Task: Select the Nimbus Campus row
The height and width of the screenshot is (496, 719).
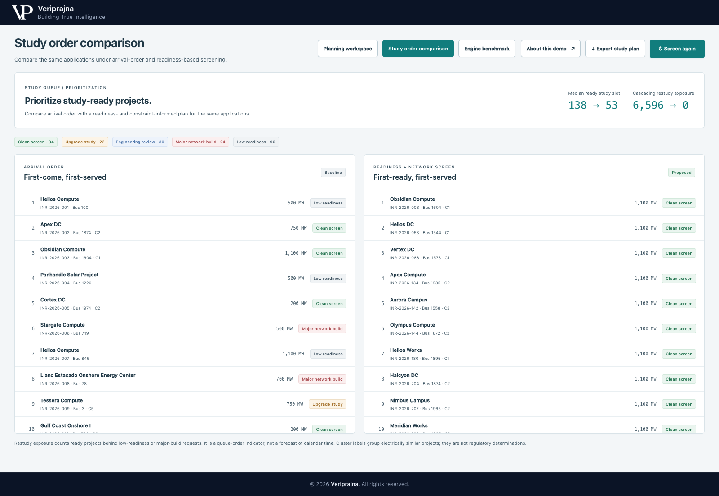Action: point(534,404)
